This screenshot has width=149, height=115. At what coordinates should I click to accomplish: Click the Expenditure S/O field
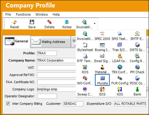pos(130,104)
